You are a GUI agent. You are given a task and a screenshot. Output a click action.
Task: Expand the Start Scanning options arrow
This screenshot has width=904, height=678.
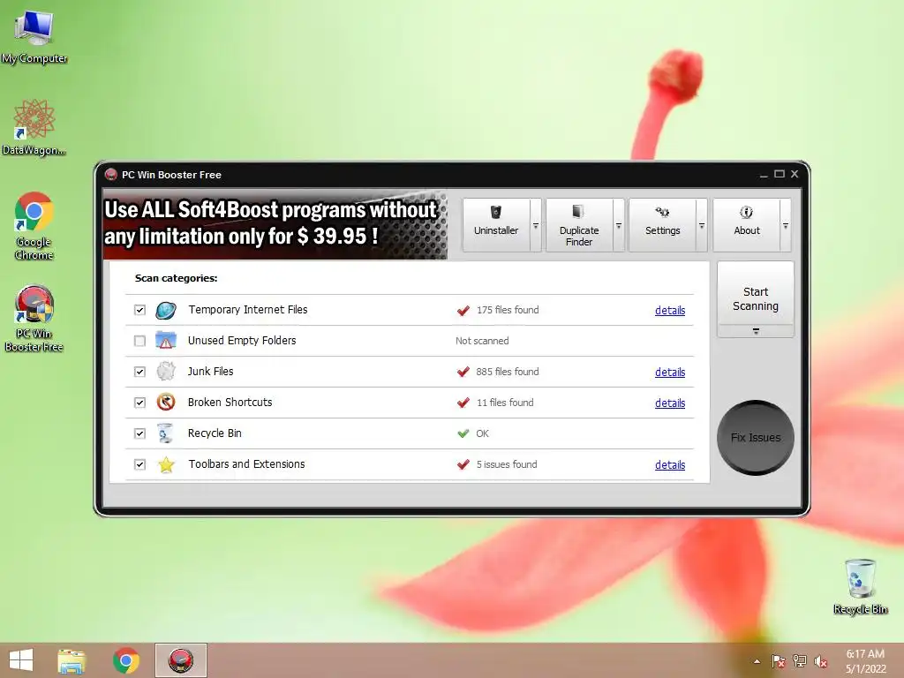coord(756,332)
